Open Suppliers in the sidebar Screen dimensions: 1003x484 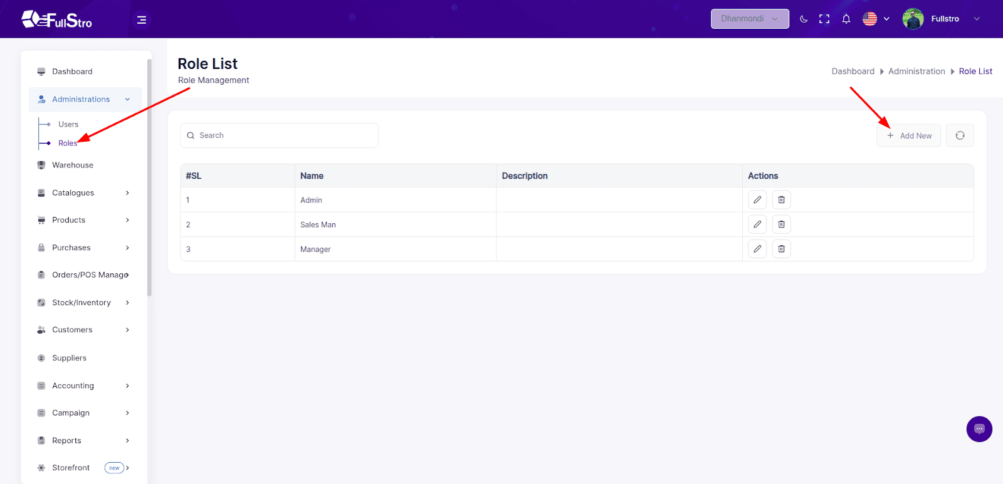(69, 358)
